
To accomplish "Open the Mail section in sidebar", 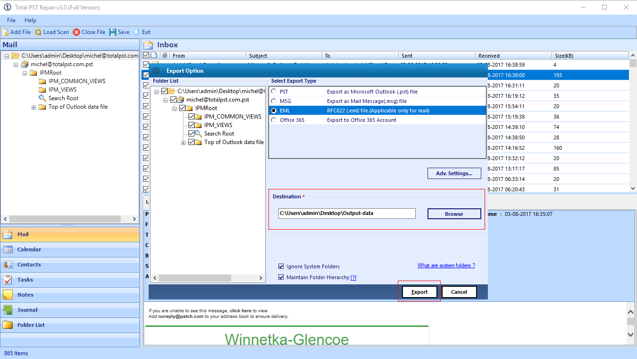I will click(x=70, y=234).
